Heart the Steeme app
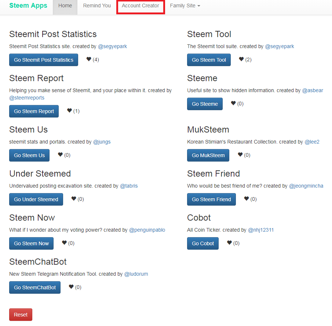Screen dimensions: 332x326 point(233,104)
